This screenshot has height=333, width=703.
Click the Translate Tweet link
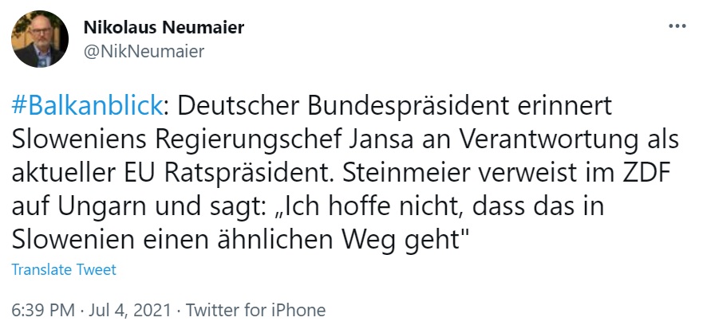pos(64,269)
